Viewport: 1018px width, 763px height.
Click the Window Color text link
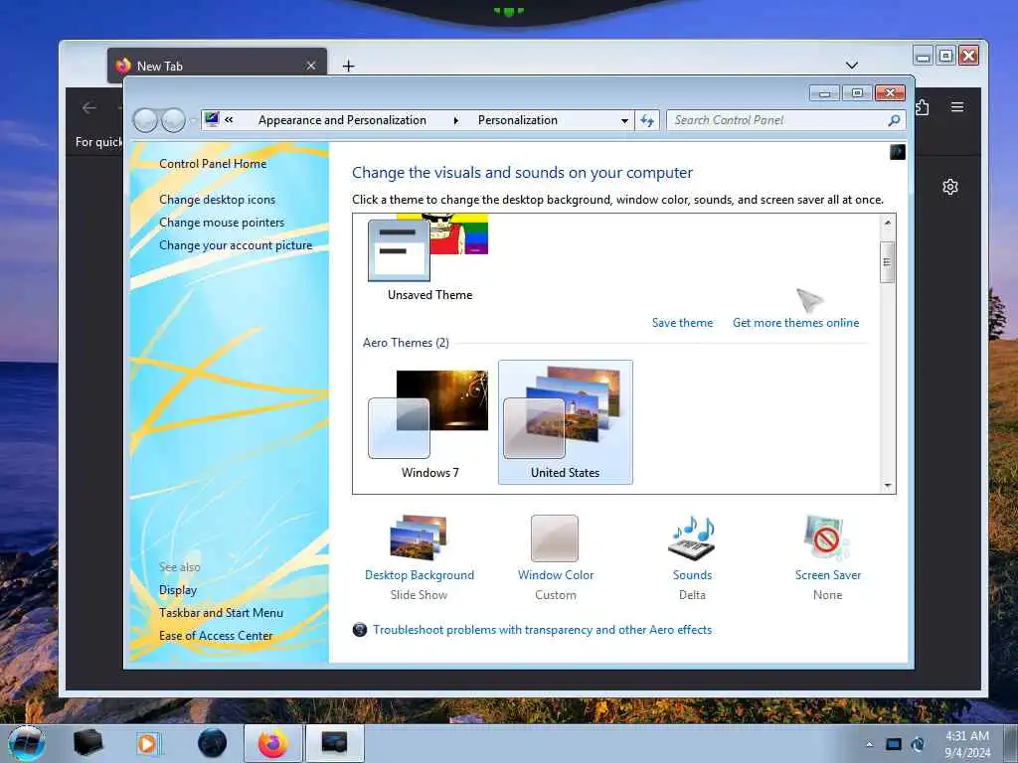[556, 575]
